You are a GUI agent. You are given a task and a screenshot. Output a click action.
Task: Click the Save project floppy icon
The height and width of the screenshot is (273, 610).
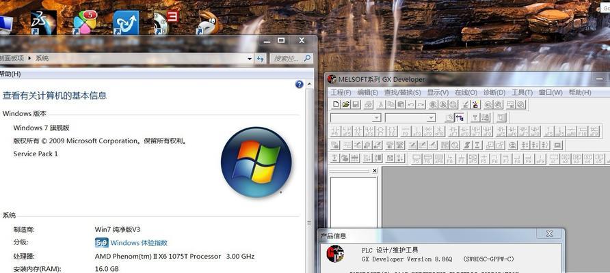(x=356, y=104)
